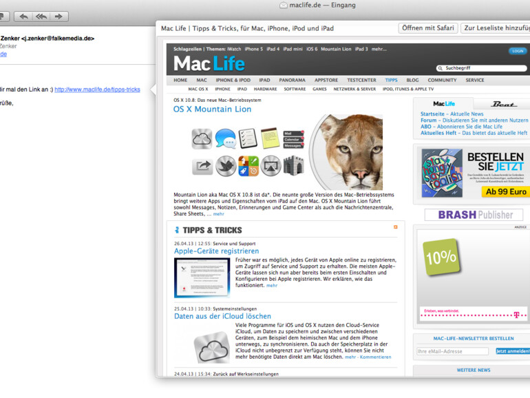
Task: Open the OS X Mountain Lion headline
Action: click(x=212, y=109)
